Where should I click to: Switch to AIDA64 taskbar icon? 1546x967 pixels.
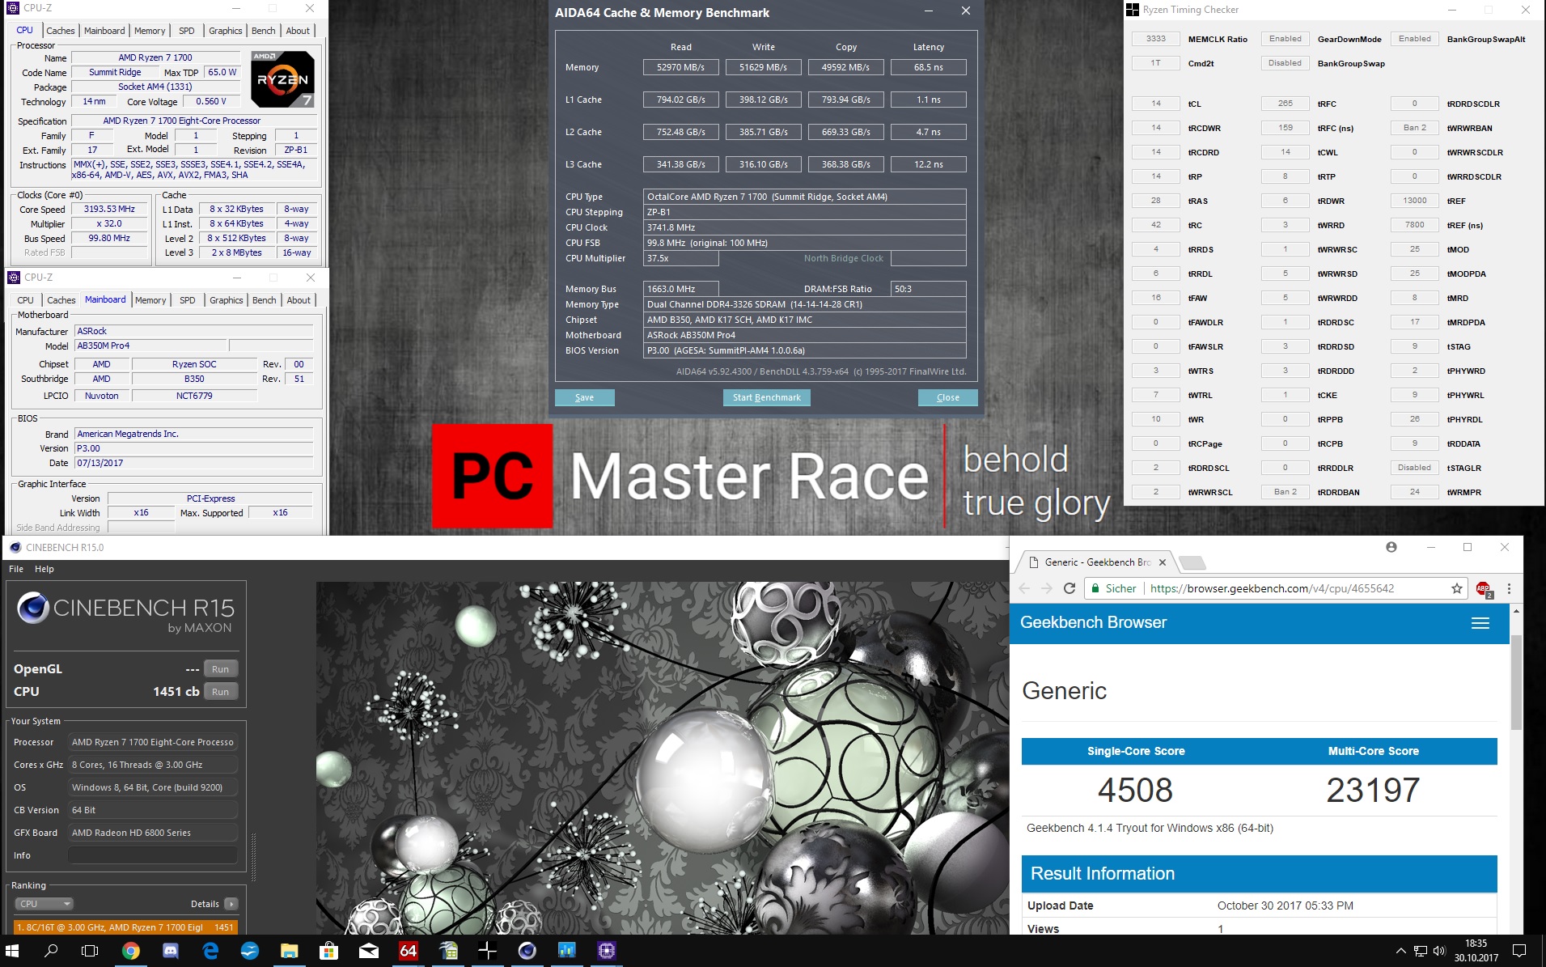pos(408,951)
